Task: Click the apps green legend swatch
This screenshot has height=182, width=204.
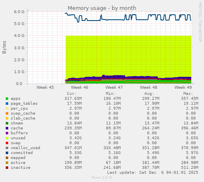Action: pyautogui.click(x=7, y=99)
